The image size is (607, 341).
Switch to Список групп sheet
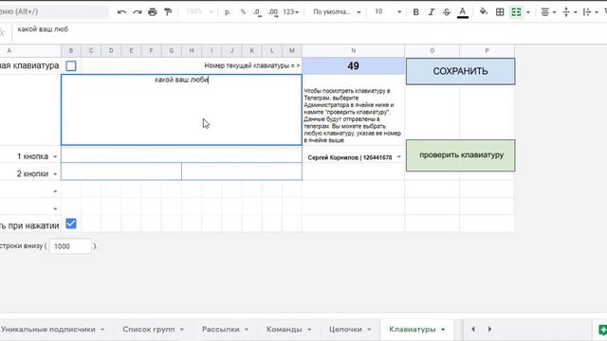[x=149, y=330]
